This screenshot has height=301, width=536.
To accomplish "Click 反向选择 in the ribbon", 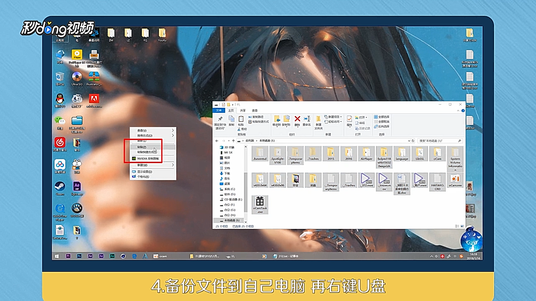I will [382, 126].
